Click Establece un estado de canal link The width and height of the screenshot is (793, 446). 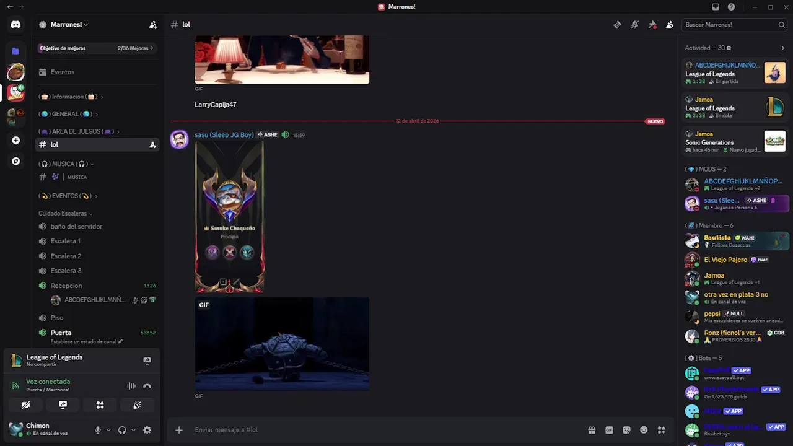click(x=87, y=341)
